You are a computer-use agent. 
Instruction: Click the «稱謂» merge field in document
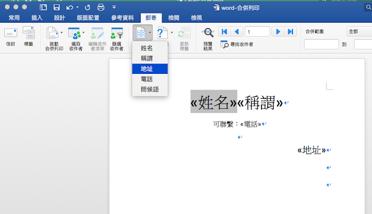[x=260, y=102]
